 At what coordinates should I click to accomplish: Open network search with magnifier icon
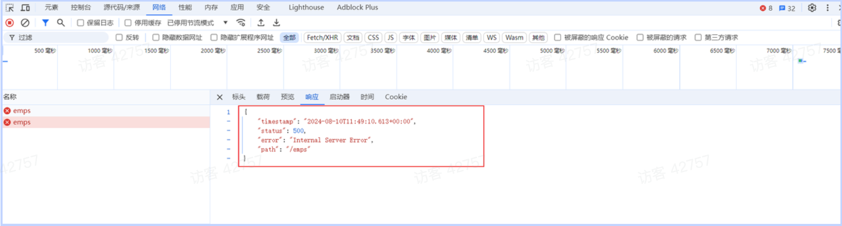coord(61,23)
